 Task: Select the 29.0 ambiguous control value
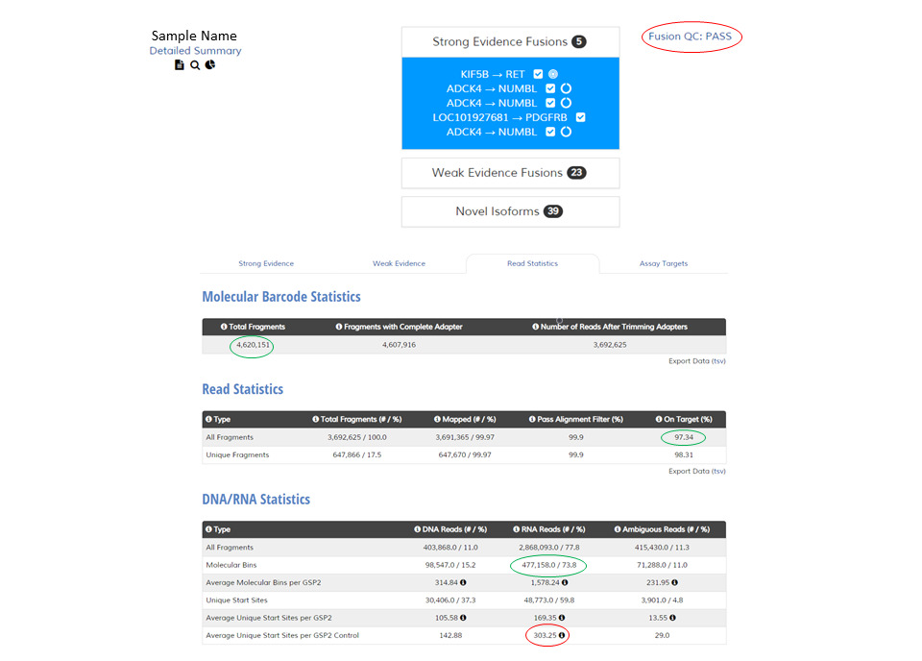[662, 636]
